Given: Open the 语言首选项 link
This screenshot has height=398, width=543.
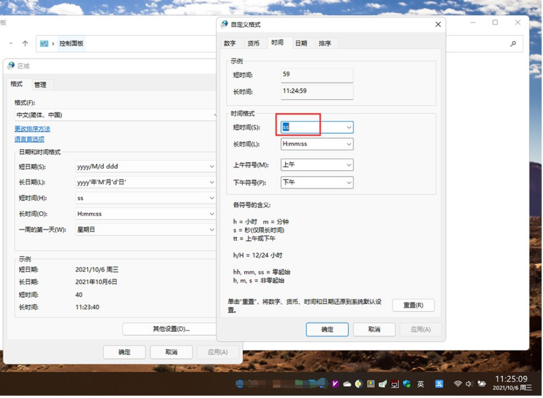Looking at the screenshot, I should [29, 139].
